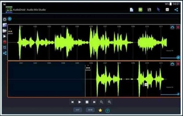This screenshot has width=183, height=116.
Task: Skip to the start of the audio
Action: [72, 102]
